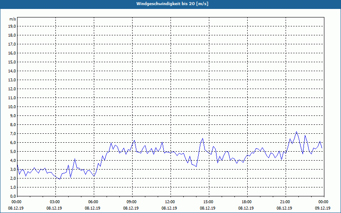Pick the 14,0 y-axis label
The width and height of the screenshot is (341, 213).
(12, 71)
